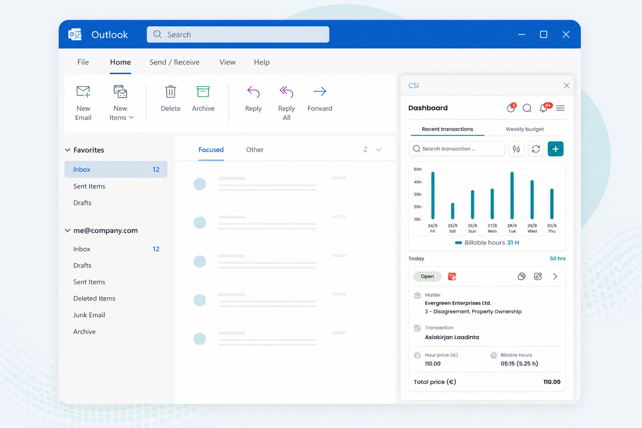The height and width of the screenshot is (428, 642).
Task: Open the CSI hamburger menu
Action: click(x=560, y=108)
